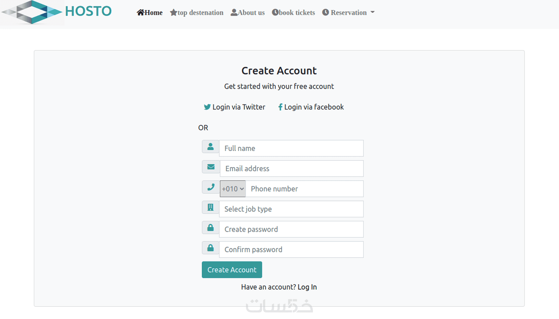Screen dimensions: 559x319
Task: Open the About us page
Action: [x=248, y=12]
